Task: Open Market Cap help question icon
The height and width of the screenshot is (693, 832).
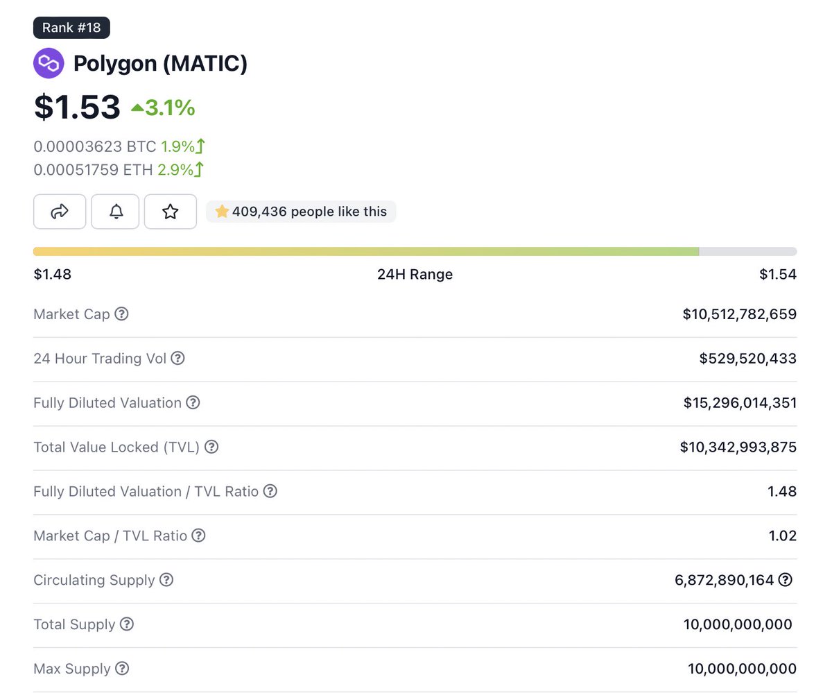Action: (121, 314)
